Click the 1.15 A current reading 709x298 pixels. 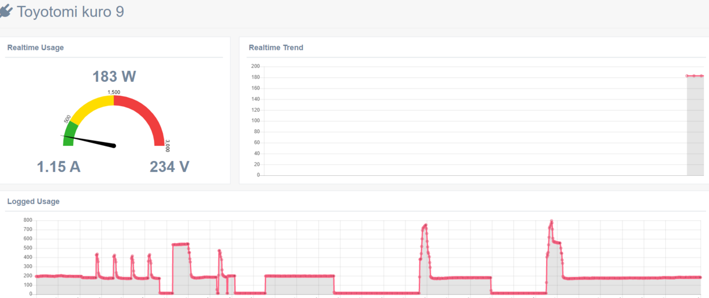(59, 166)
